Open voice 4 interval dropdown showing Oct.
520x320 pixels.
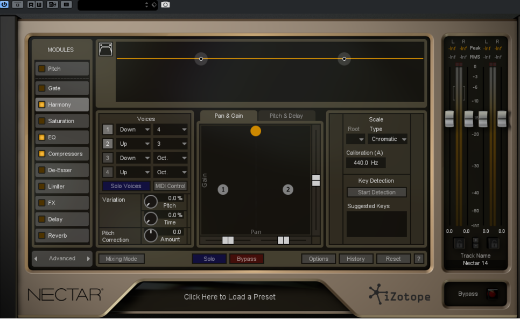170,172
